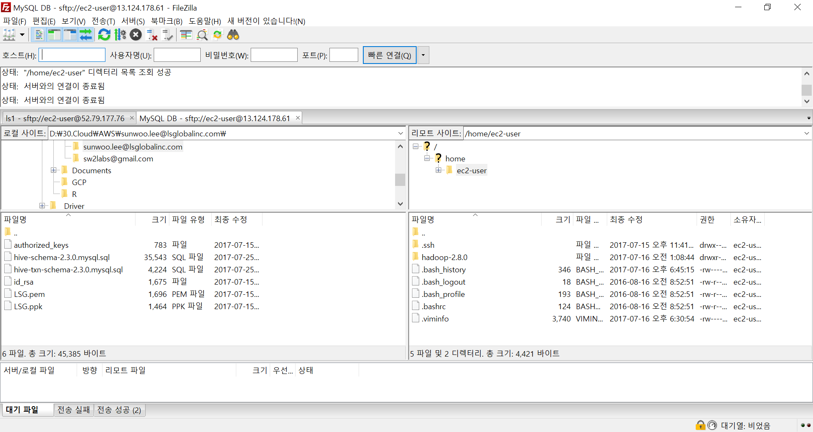Screen dimensions: 813x432
Task: Switch to the 대기 파일 tab
Action: pyautogui.click(x=27, y=410)
